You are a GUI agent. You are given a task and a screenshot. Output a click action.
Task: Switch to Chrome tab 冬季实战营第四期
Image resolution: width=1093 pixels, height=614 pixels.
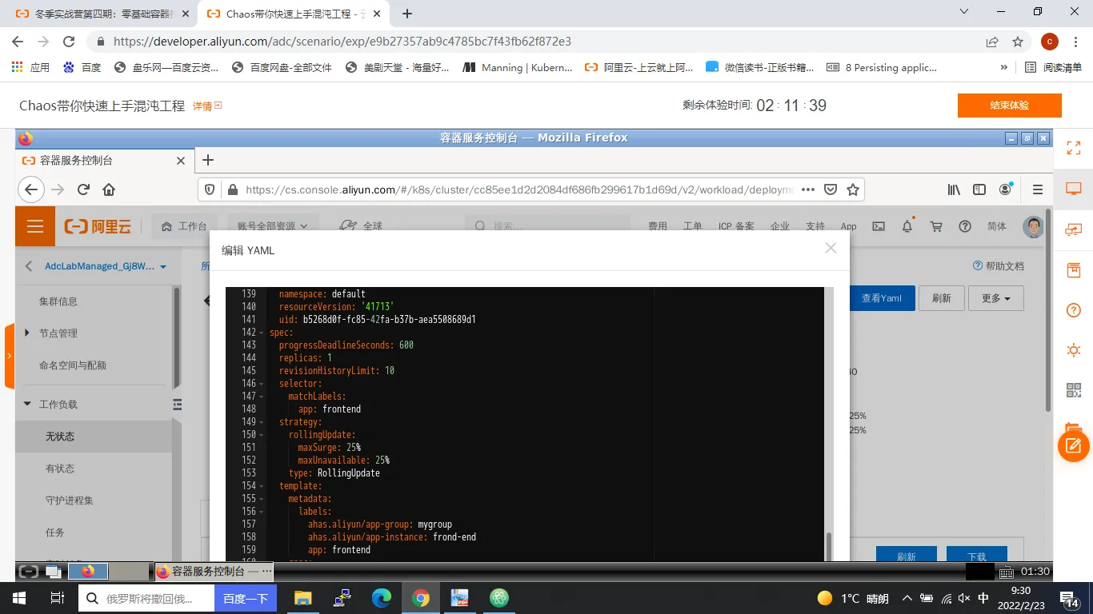(100, 14)
